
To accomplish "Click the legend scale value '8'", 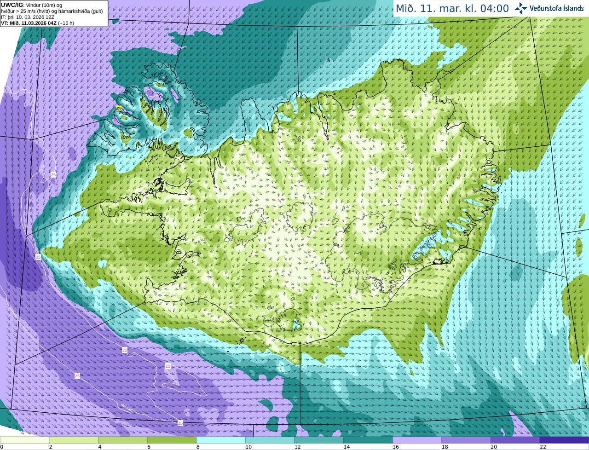I will point(198,447).
